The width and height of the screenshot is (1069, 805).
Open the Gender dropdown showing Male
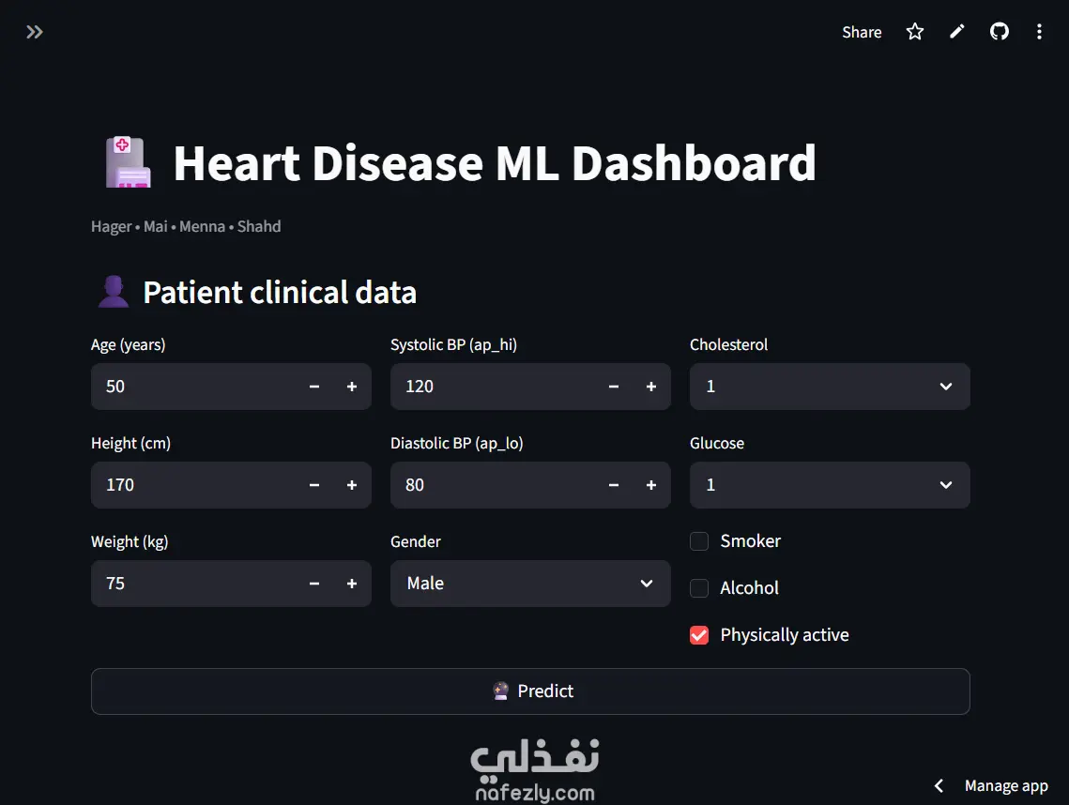point(530,584)
